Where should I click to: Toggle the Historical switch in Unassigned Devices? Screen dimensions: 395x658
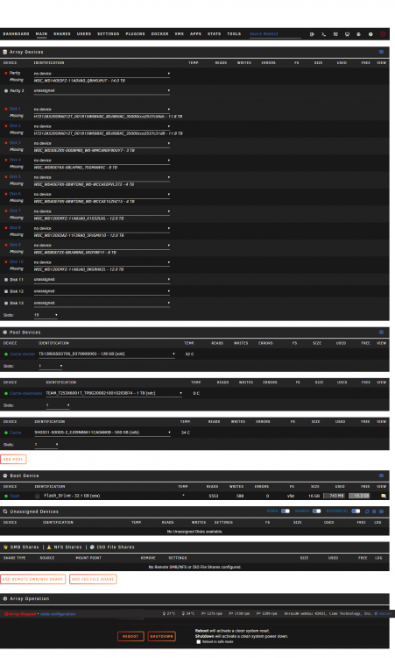click(x=356, y=511)
